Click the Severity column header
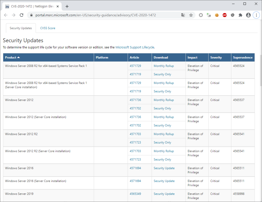Viewport: 262px width, 202px height. tap(220, 57)
